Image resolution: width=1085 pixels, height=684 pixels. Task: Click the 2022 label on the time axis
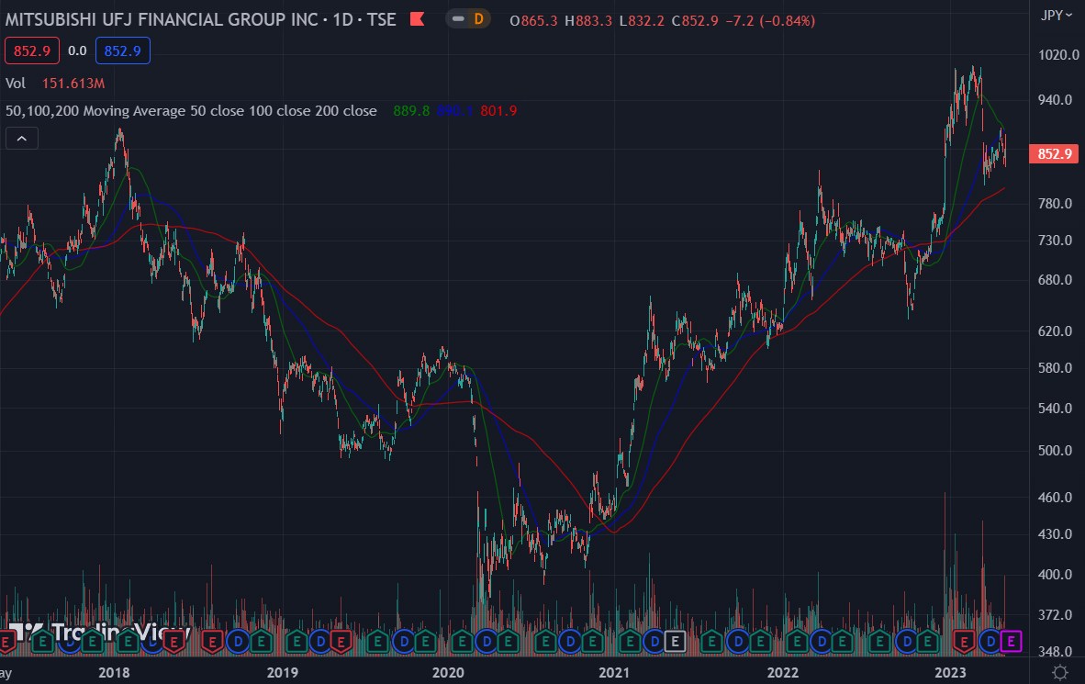click(x=783, y=672)
